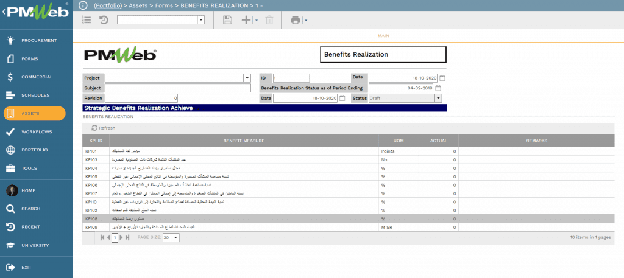Select the KPI02 row
This screenshot has width=624, height=278.
click(x=348, y=210)
